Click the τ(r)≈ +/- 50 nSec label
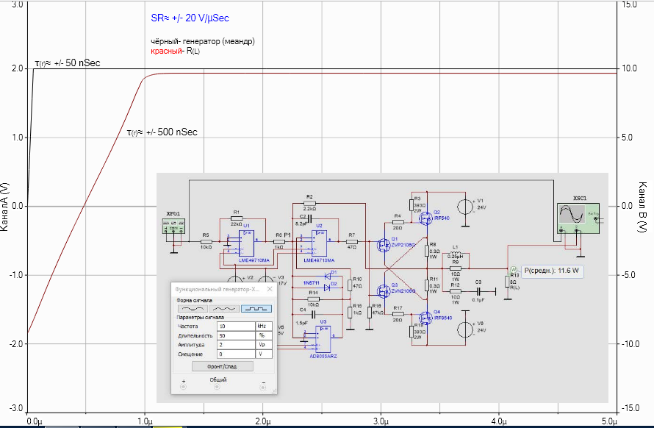This screenshot has width=654, height=428. tap(68, 63)
